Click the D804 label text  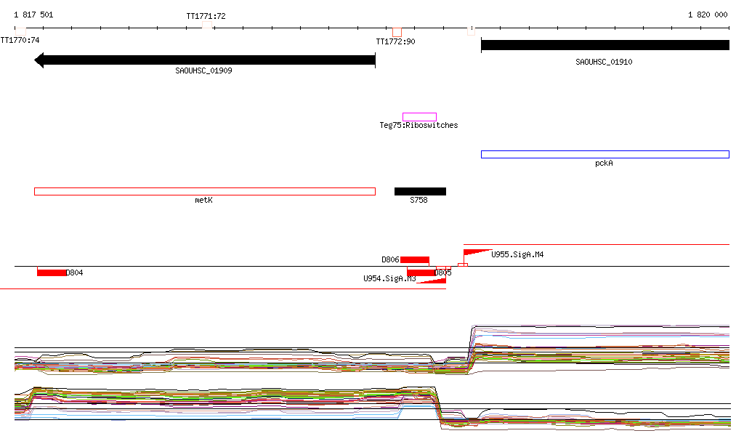pos(75,273)
